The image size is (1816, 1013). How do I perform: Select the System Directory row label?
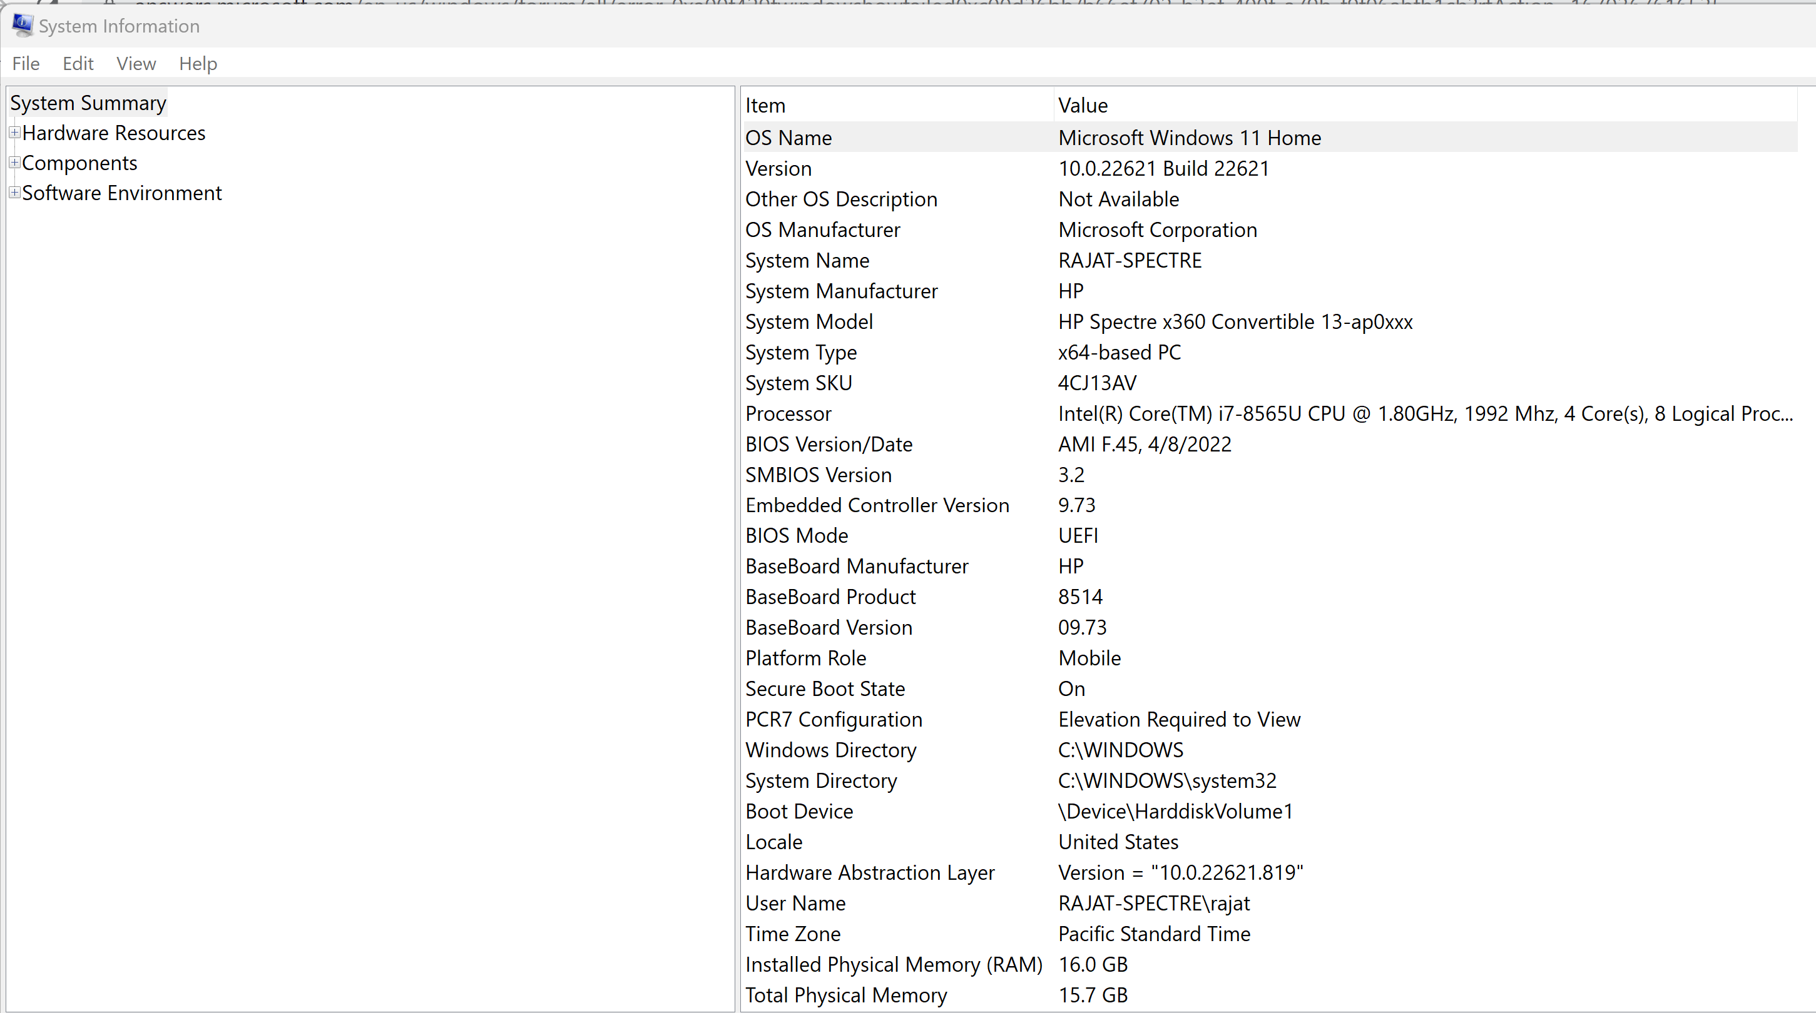[821, 780]
